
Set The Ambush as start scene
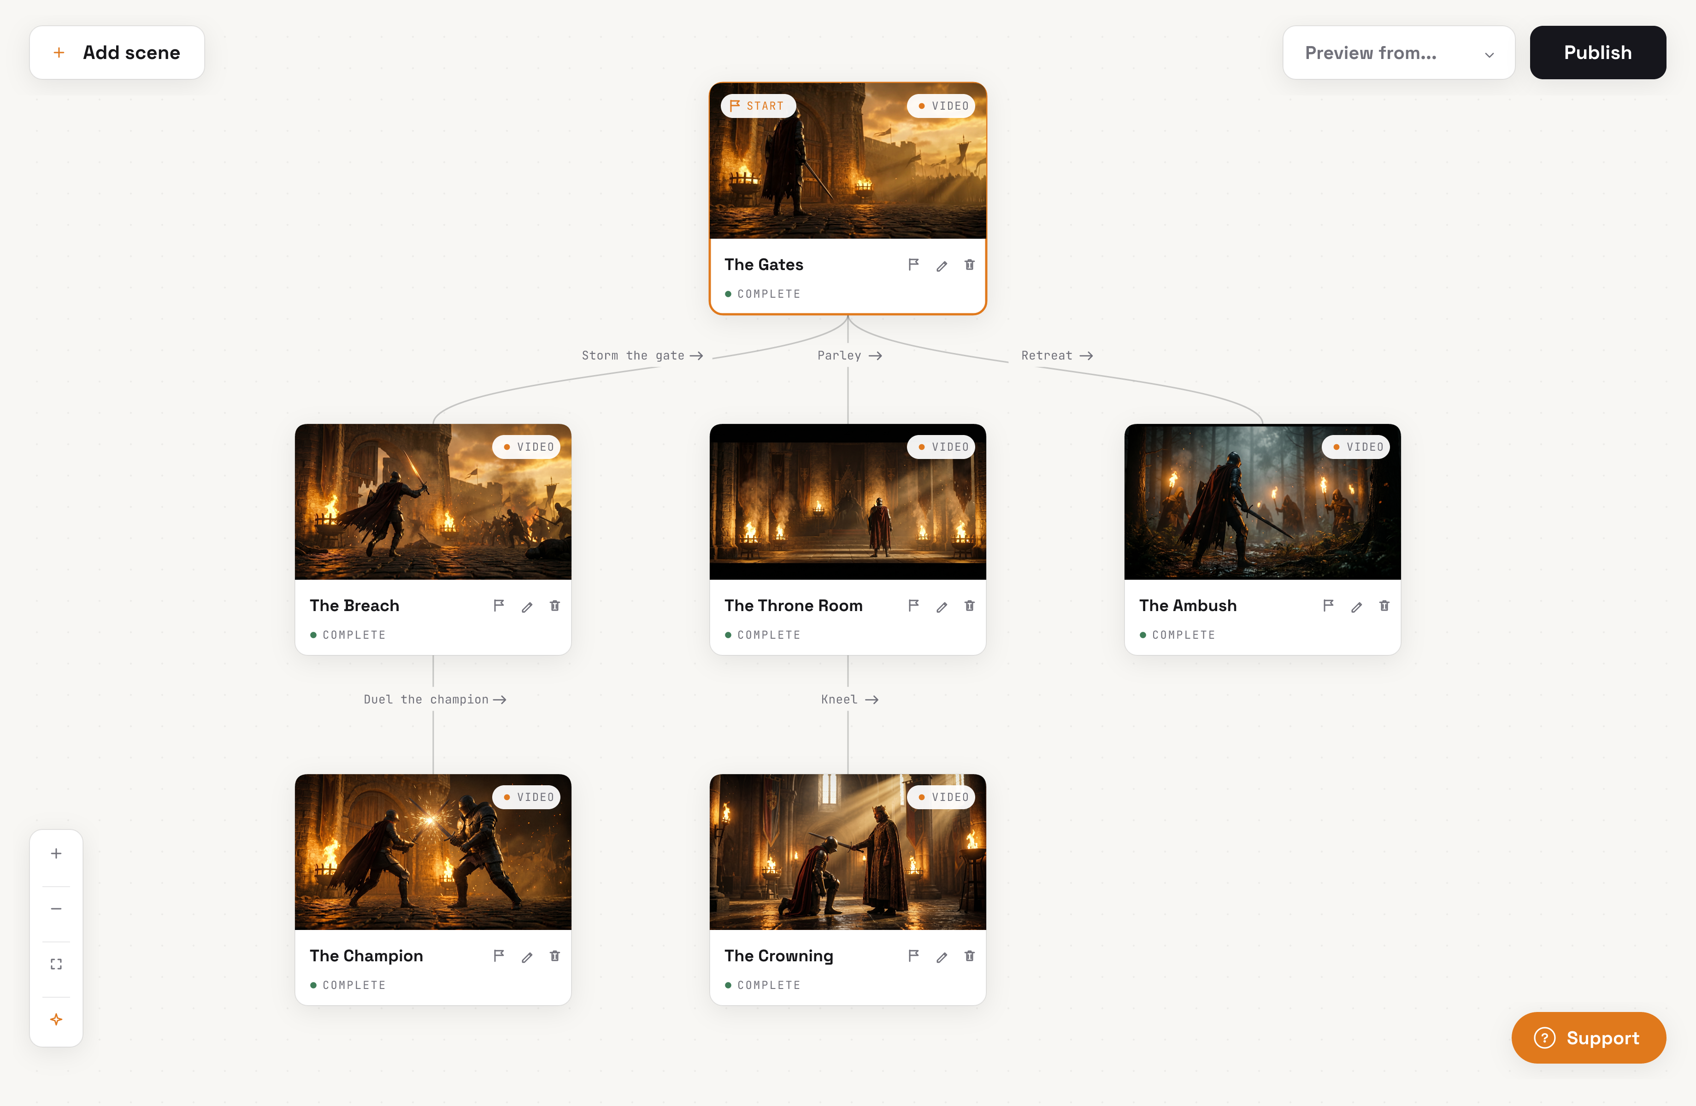point(1328,606)
